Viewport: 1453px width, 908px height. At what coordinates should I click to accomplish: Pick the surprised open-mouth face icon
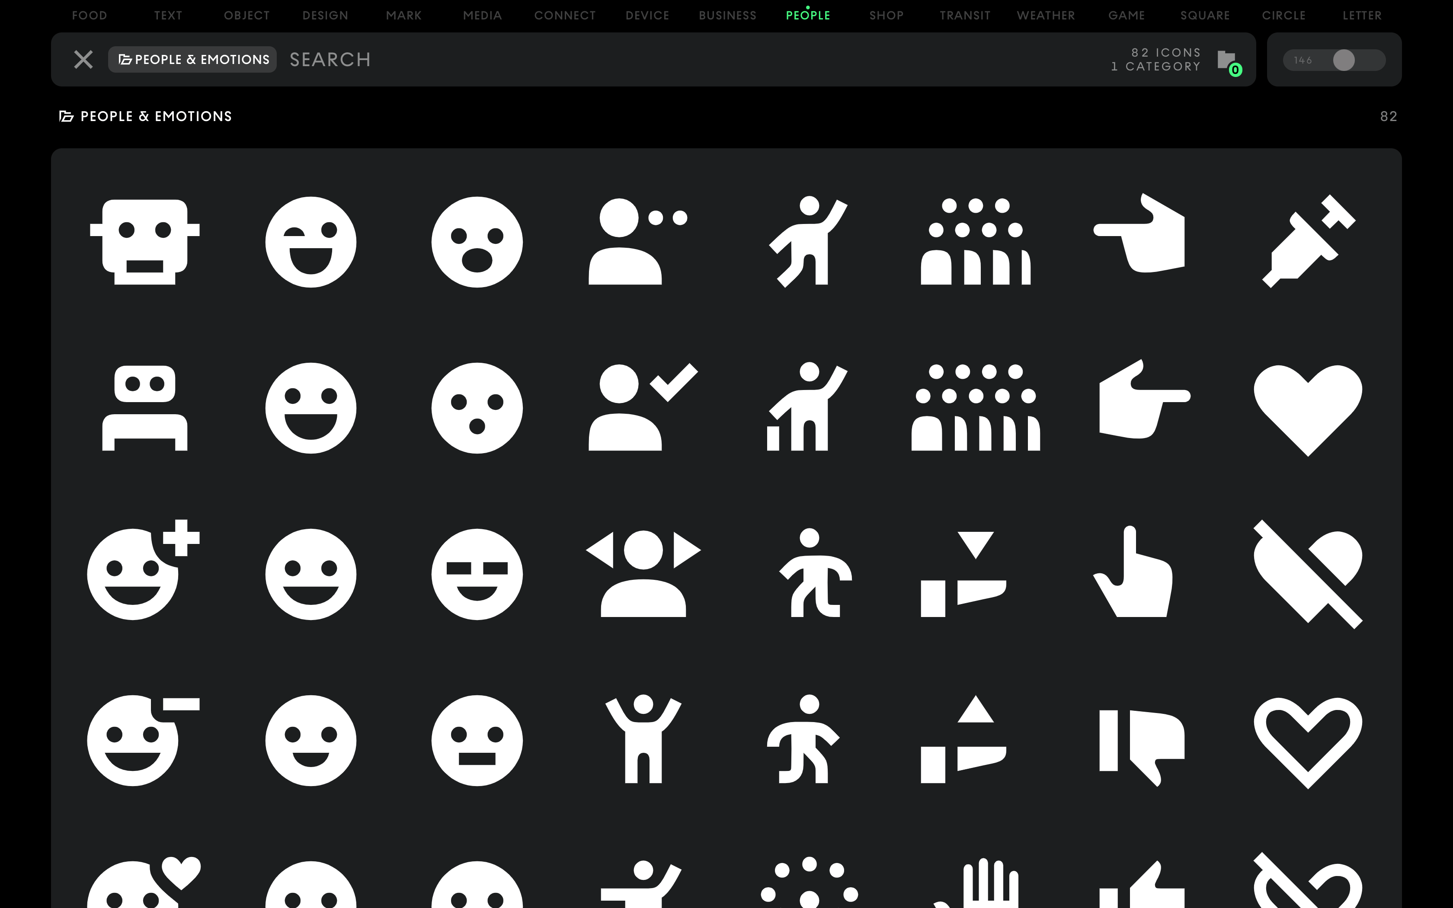click(477, 241)
